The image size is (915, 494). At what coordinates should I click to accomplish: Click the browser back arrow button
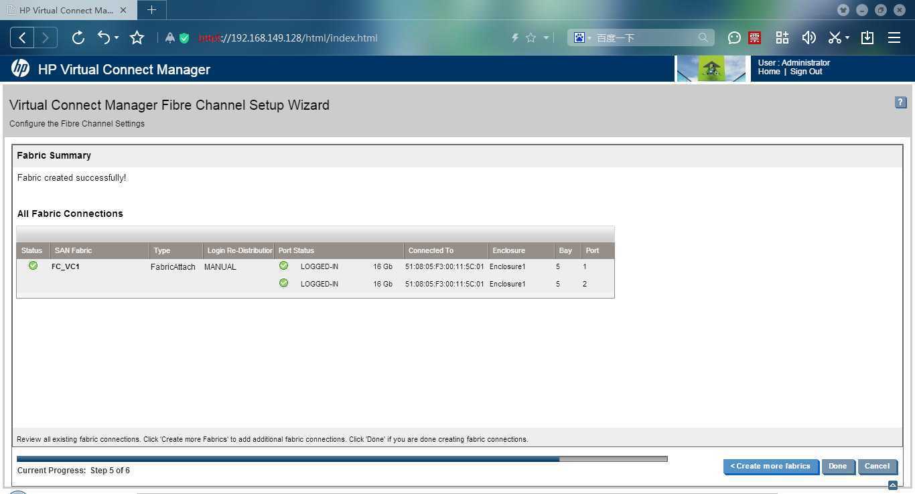[22, 37]
